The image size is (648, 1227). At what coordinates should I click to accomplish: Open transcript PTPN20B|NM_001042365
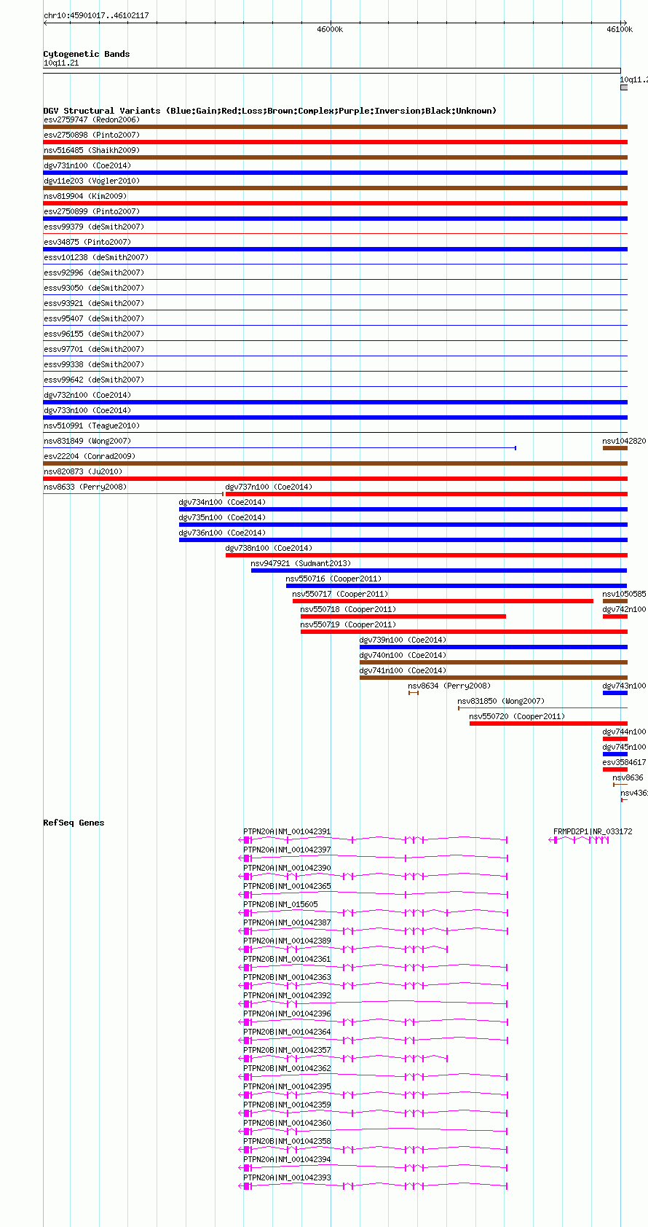click(287, 886)
